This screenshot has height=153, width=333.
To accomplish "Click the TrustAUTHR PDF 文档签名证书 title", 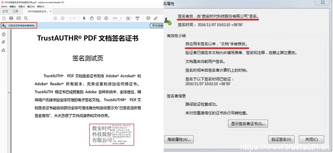I will [x=88, y=38].
